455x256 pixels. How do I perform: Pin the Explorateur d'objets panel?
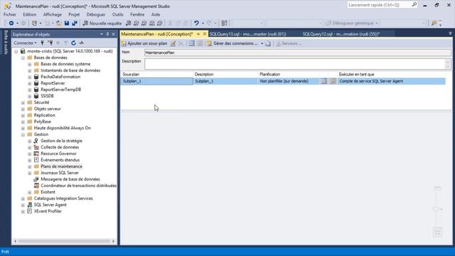107,34
